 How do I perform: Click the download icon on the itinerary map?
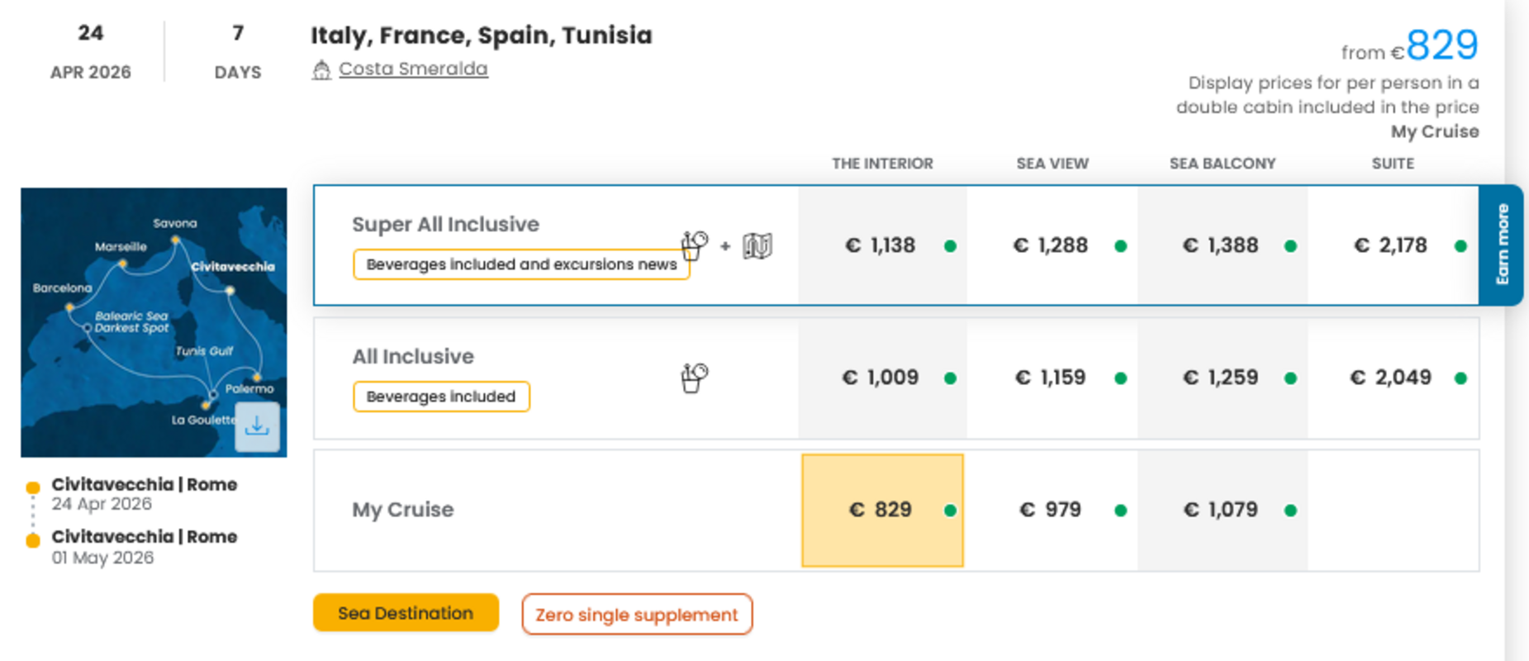(257, 426)
